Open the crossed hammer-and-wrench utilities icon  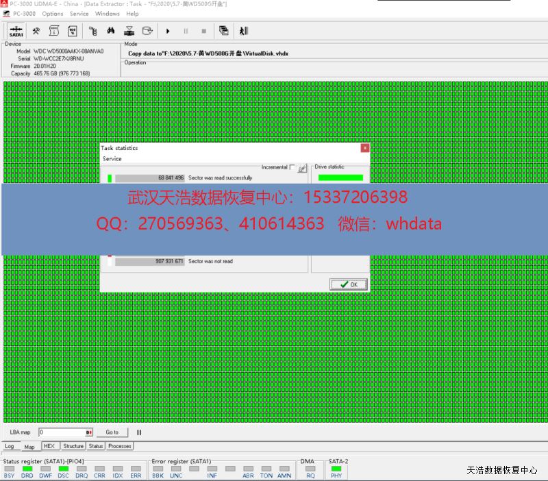pos(36,31)
